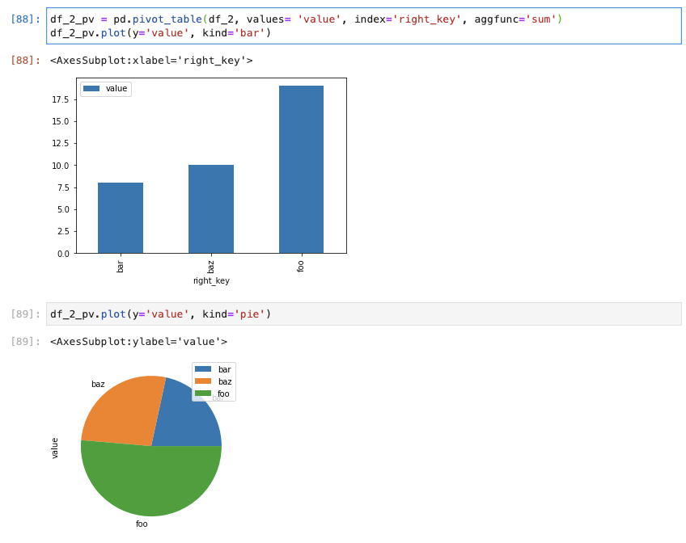This screenshot has width=686, height=543.
Task: Select input prompt label [88]:
Action: [x=25, y=19]
